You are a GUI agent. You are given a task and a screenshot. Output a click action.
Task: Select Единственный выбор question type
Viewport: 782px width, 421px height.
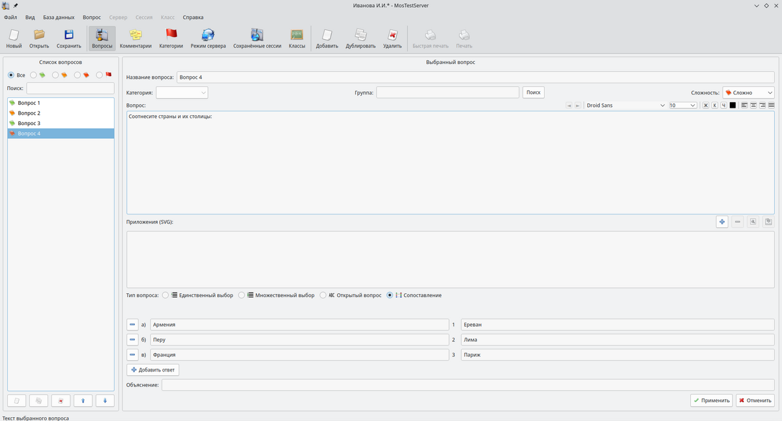(166, 295)
